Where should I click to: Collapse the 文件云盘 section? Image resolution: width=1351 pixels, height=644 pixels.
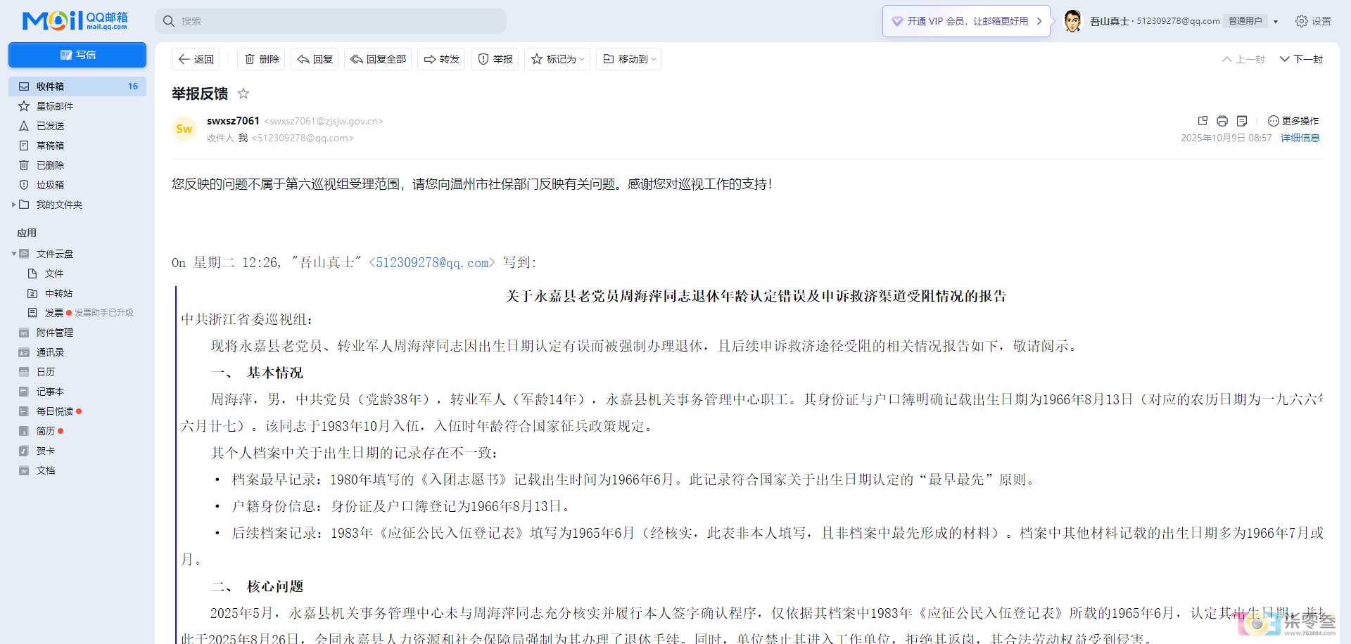pos(14,254)
